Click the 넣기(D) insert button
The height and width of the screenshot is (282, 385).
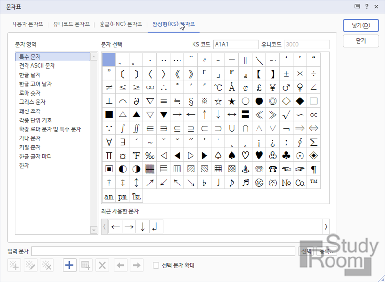click(360, 25)
